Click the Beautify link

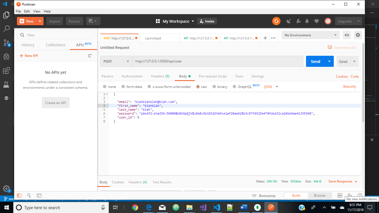coord(349,87)
